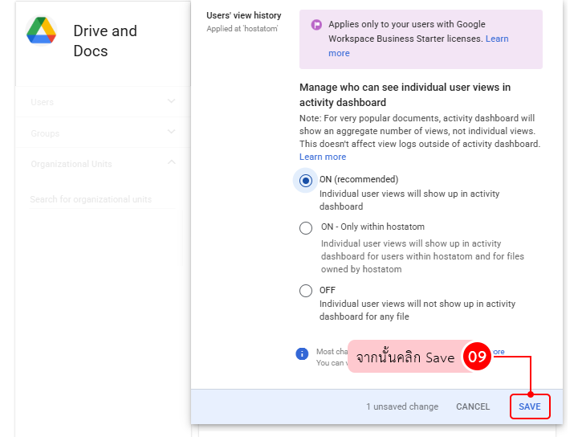The width and height of the screenshot is (578, 437).
Task: Collapse the Organizational Units chevron
Action: pos(172,162)
